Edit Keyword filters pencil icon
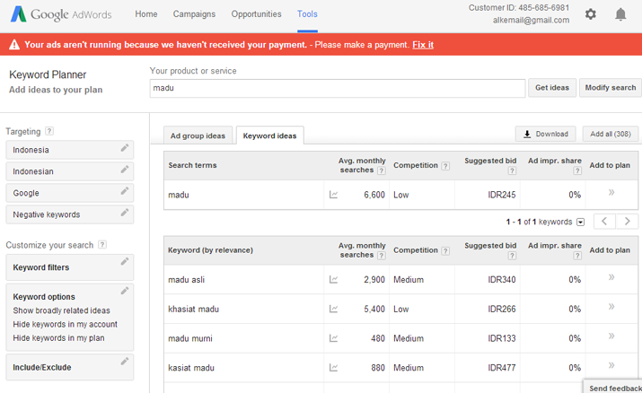 (x=125, y=261)
